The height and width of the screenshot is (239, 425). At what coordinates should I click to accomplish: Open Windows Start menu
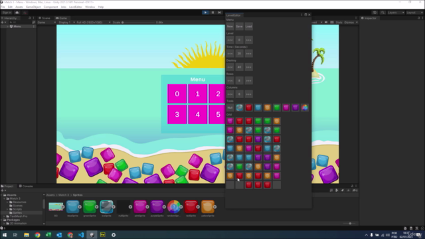click(x=5, y=234)
